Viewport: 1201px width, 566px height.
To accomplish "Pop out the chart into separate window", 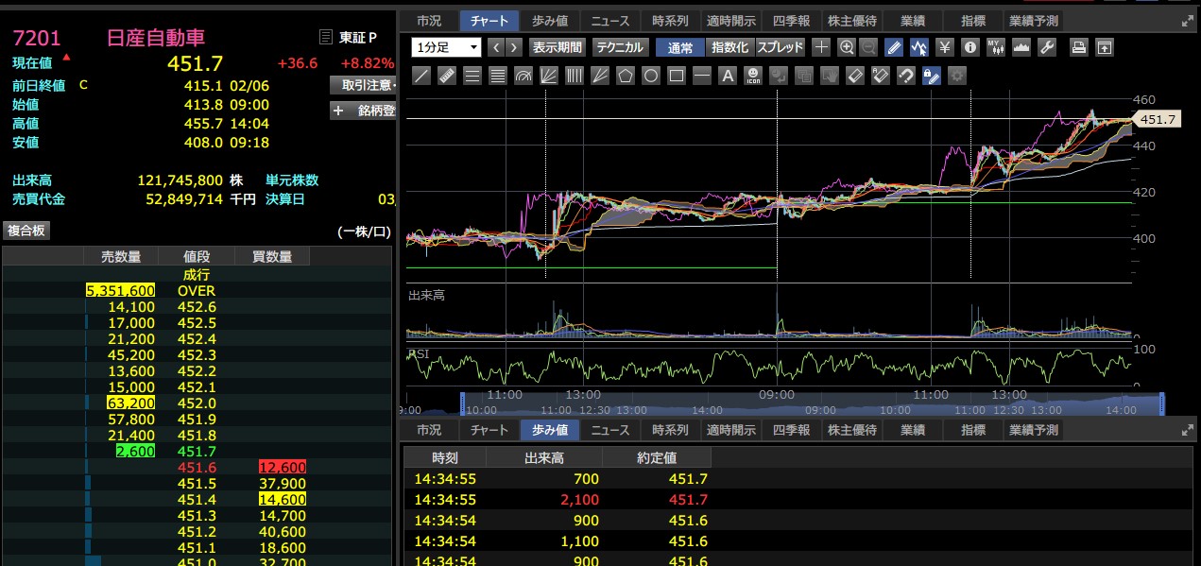I will pyautogui.click(x=1104, y=47).
